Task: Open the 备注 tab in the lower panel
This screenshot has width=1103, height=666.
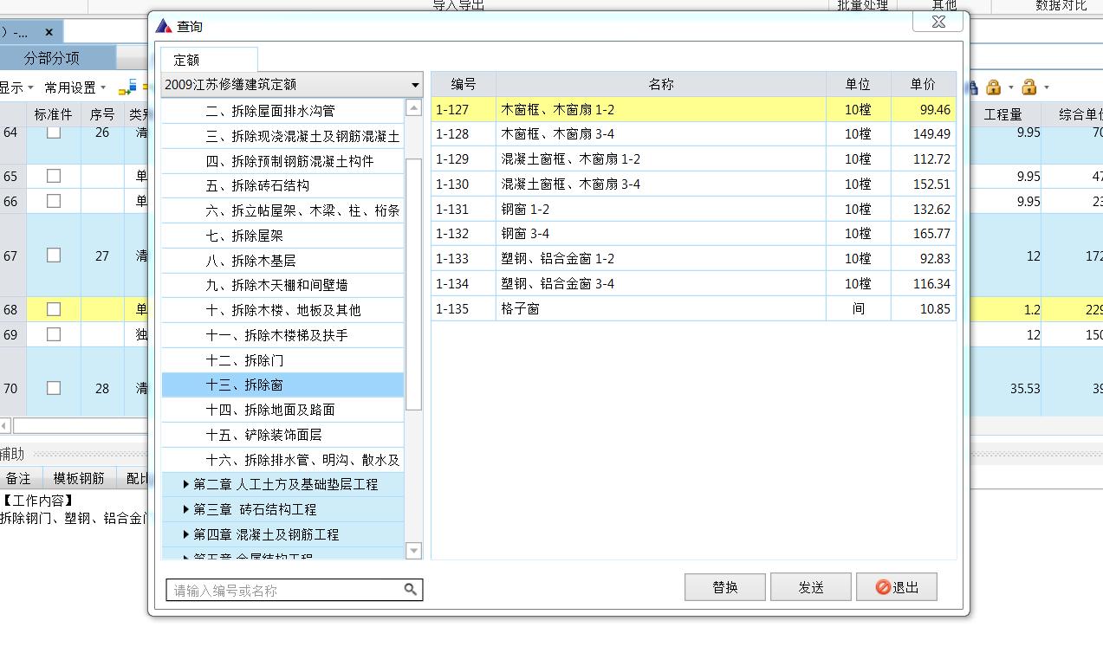Action: pyautogui.click(x=18, y=478)
